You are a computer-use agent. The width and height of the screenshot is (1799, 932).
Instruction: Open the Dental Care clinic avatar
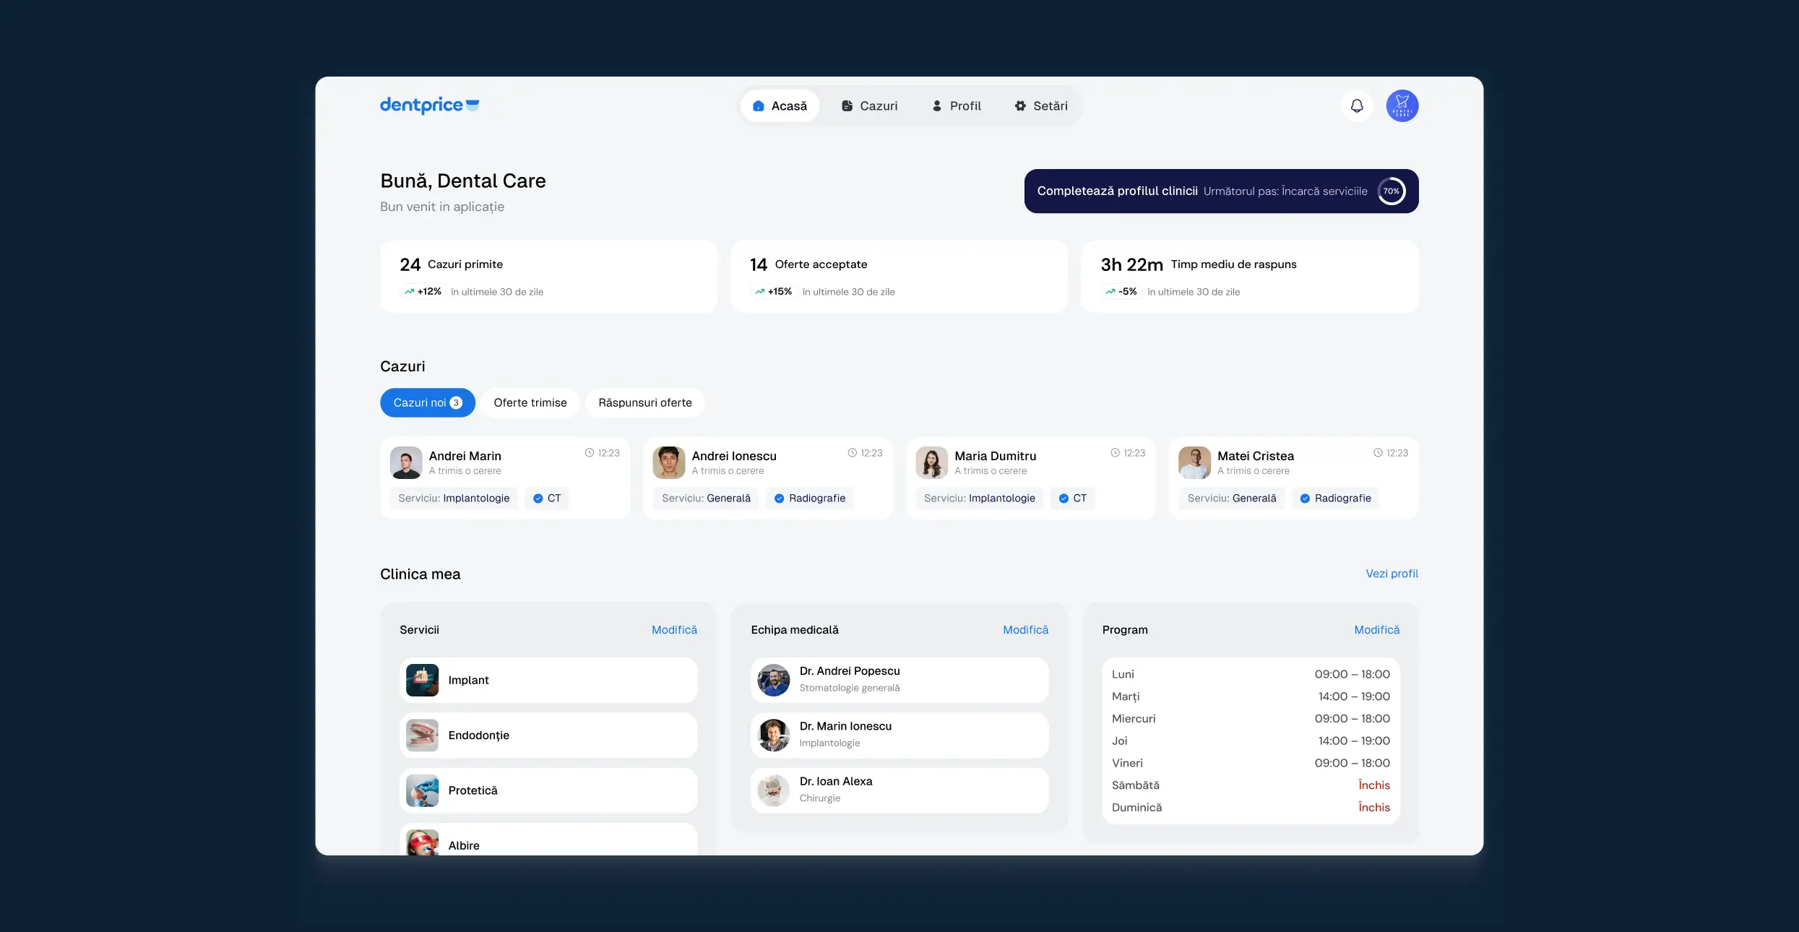[x=1402, y=106]
